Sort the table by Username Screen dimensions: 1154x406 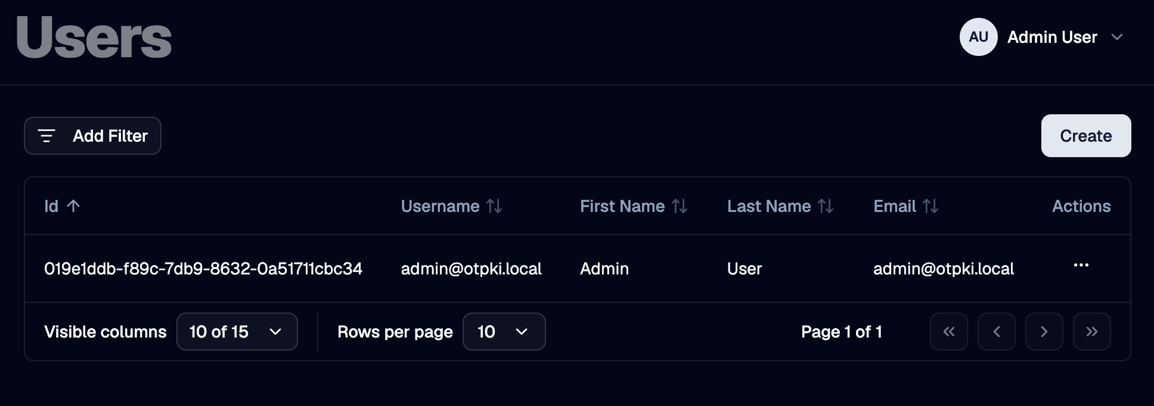click(x=451, y=206)
